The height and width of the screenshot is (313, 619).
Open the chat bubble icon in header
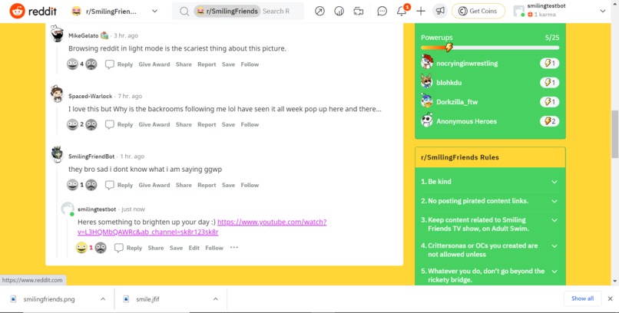click(382, 11)
